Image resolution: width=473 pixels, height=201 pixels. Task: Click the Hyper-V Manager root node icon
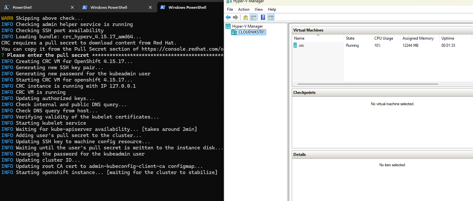[x=228, y=26]
